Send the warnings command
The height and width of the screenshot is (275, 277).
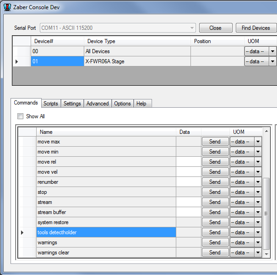pos(215,242)
